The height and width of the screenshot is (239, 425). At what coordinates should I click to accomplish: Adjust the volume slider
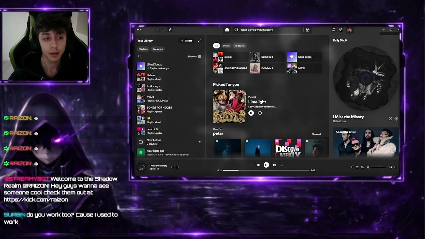pos(379,167)
